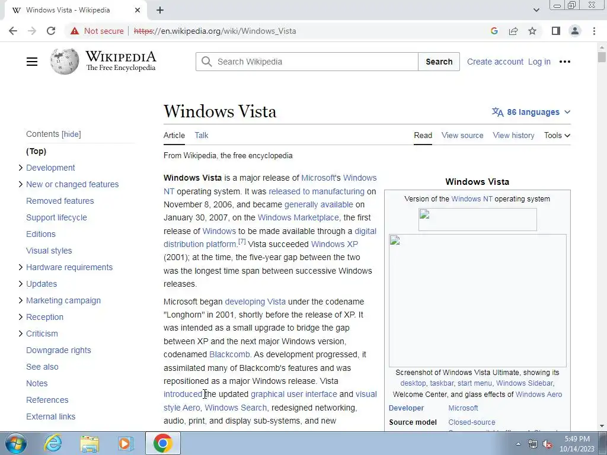Go back to the previous page

click(x=13, y=31)
